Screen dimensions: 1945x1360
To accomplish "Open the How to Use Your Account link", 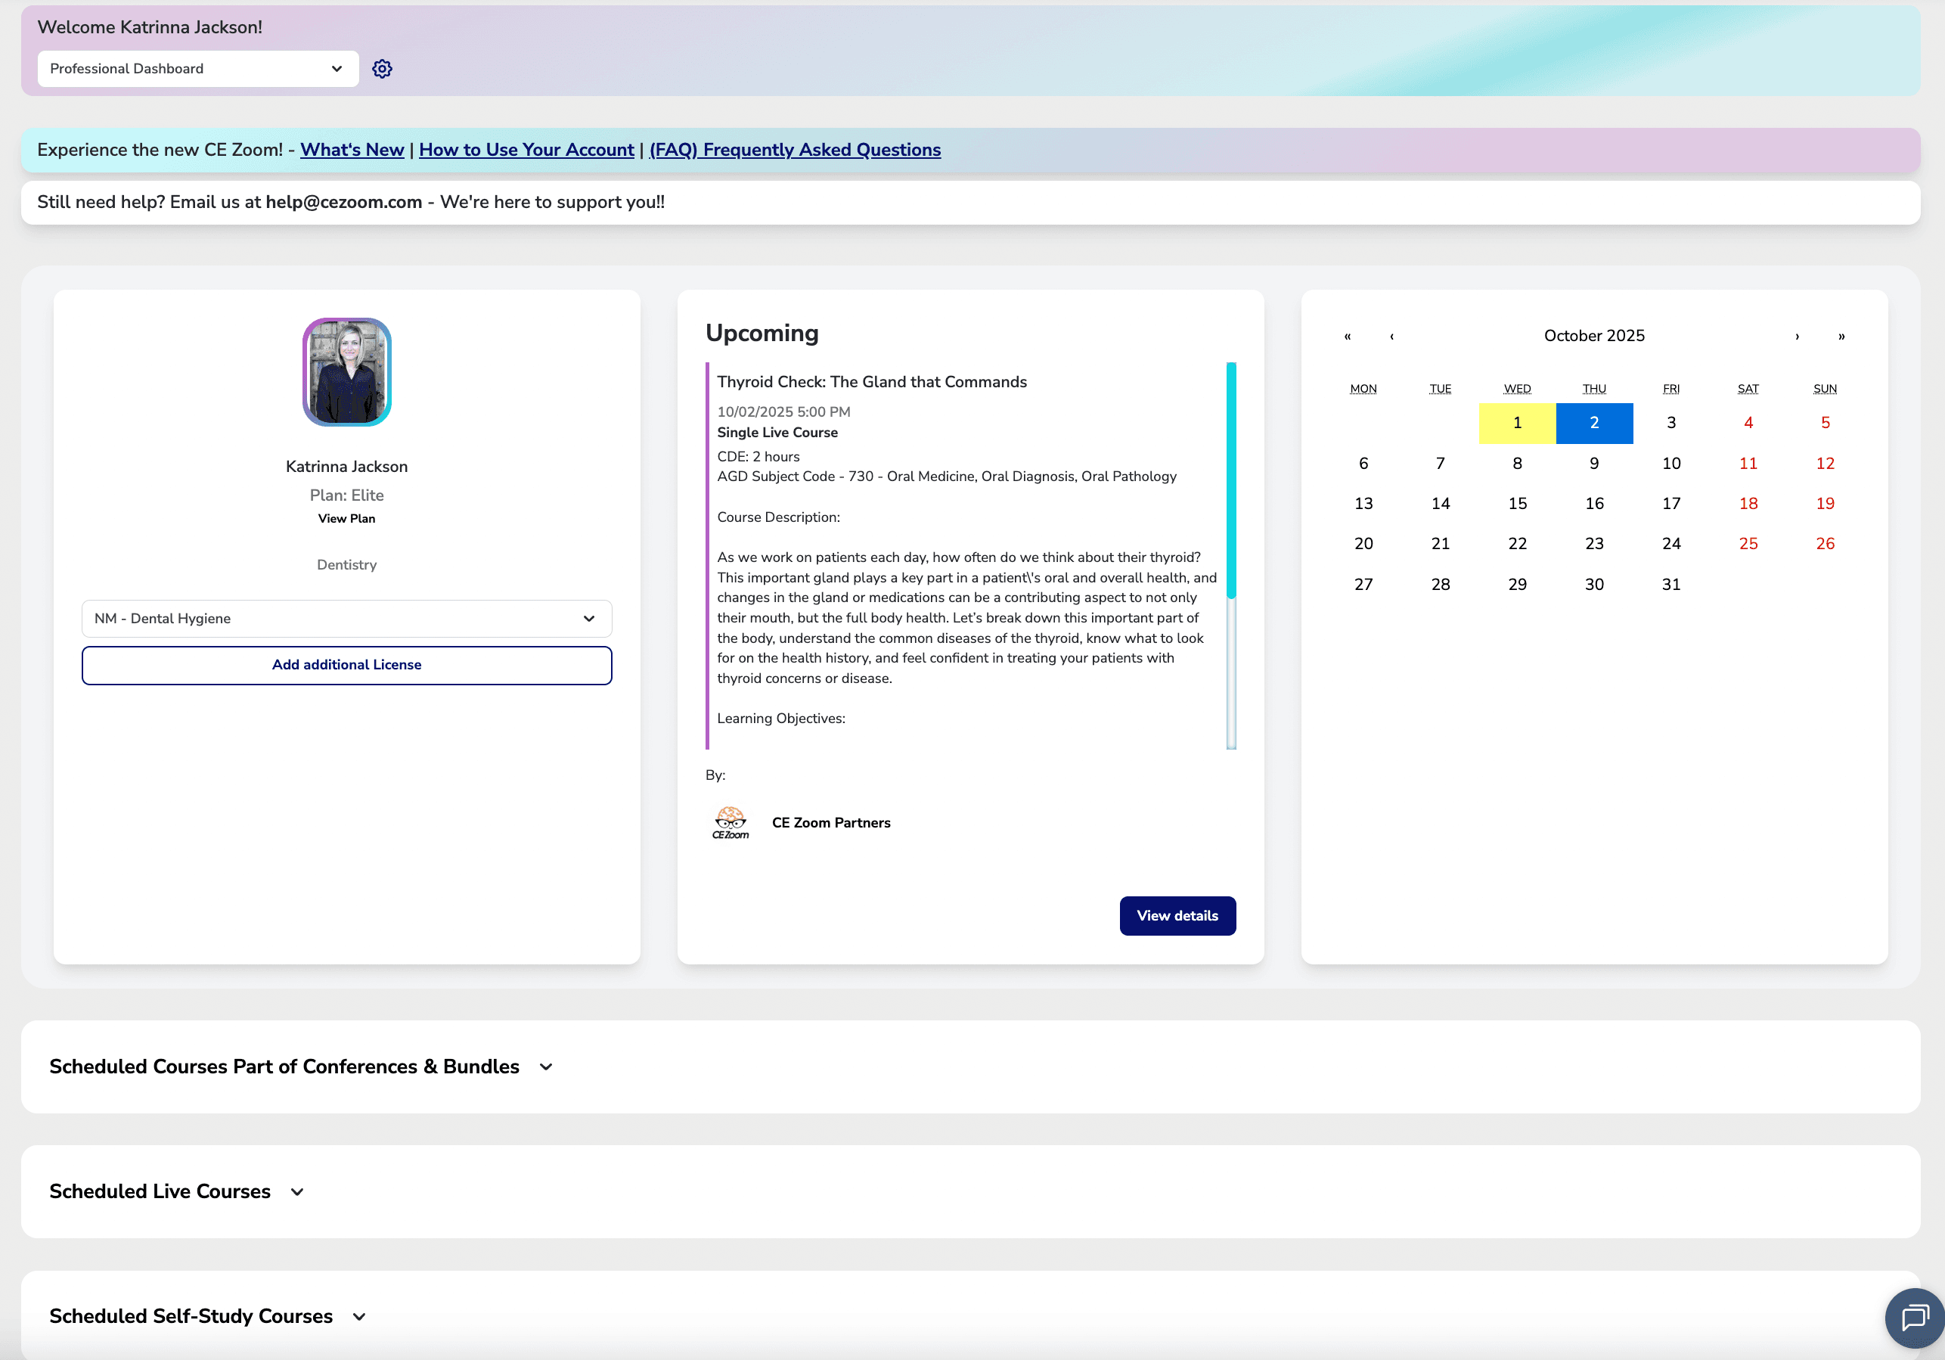I will coord(526,150).
